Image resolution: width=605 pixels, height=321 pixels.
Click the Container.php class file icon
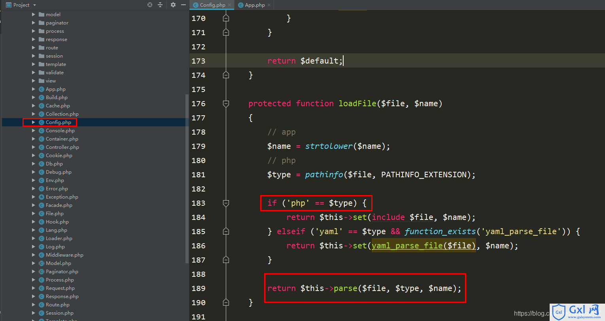(x=42, y=139)
